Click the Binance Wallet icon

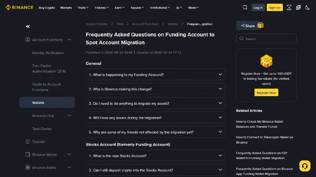coord(28,155)
